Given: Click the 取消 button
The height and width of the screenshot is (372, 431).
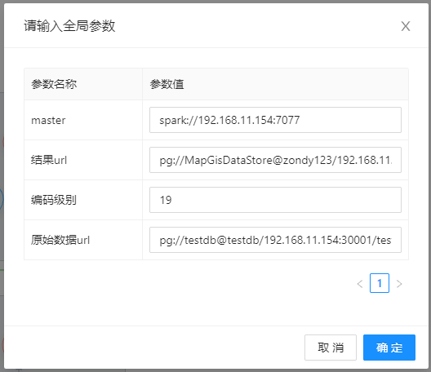Looking at the screenshot, I should coord(331,348).
